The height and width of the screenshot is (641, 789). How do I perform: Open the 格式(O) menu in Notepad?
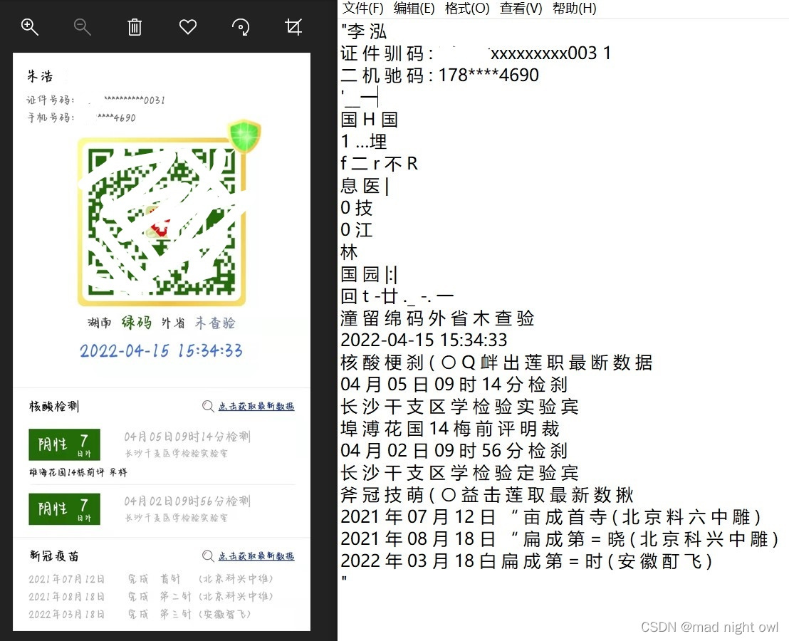pos(467,8)
